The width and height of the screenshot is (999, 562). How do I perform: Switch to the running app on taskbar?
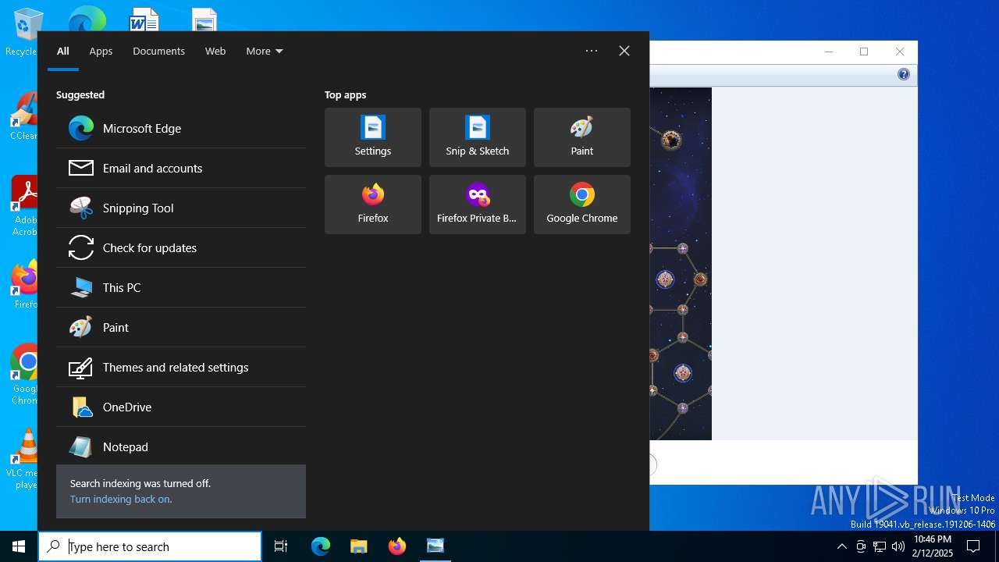435,546
